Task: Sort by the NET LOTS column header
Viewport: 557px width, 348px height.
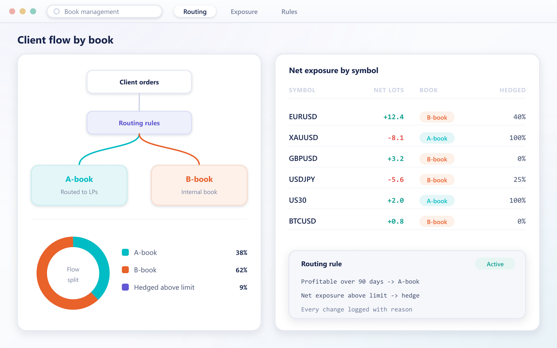Action: pyautogui.click(x=389, y=90)
